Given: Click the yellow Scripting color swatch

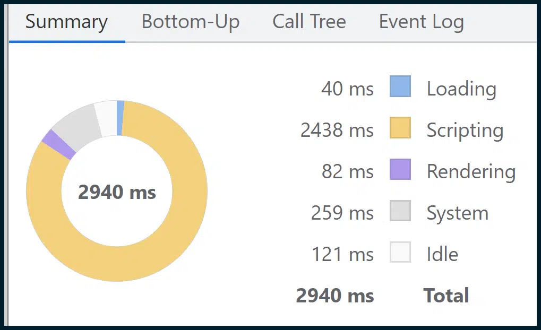Looking at the screenshot, I should pyautogui.click(x=400, y=128).
